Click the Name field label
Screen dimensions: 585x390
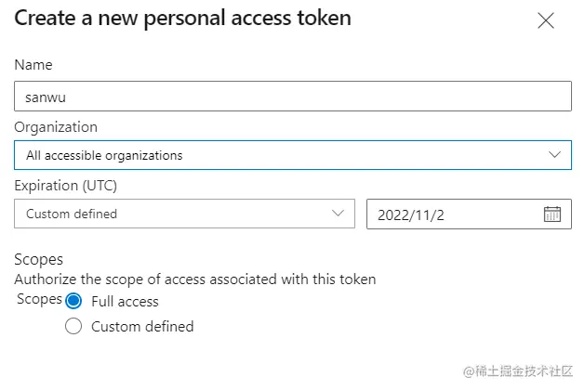pos(33,65)
